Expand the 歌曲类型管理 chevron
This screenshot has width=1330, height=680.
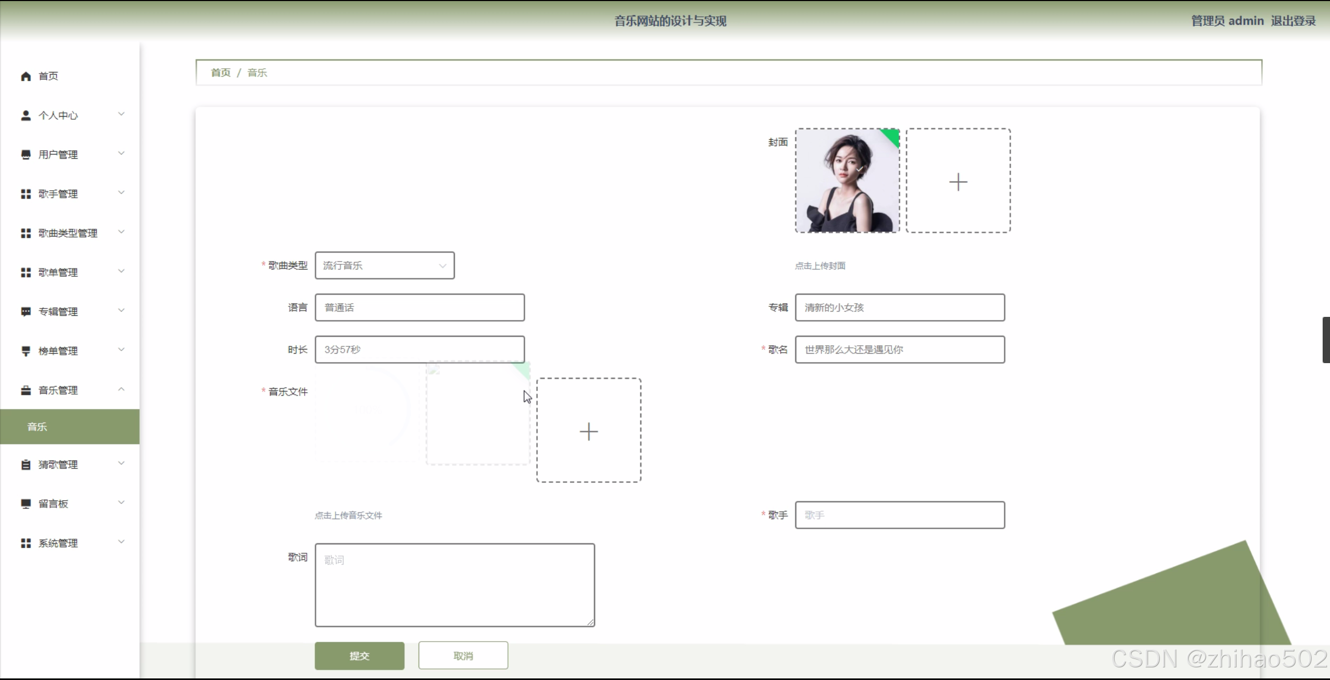click(121, 232)
